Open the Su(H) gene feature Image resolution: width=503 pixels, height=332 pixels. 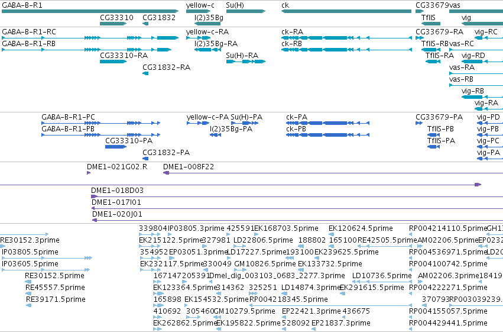[x=246, y=11]
